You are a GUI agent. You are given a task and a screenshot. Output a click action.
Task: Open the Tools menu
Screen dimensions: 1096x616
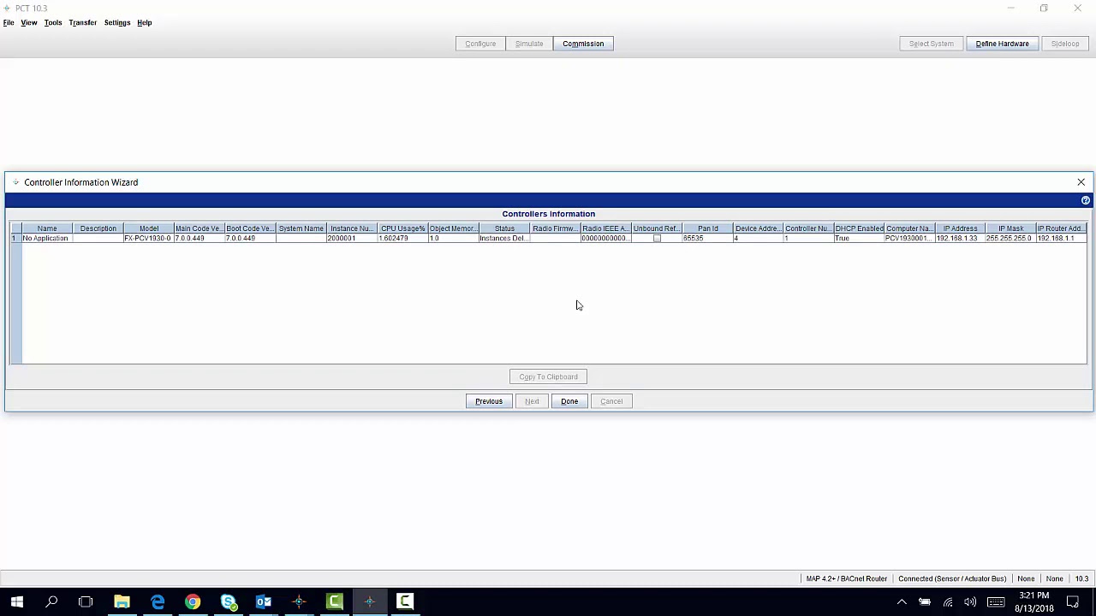coord(53,22)
